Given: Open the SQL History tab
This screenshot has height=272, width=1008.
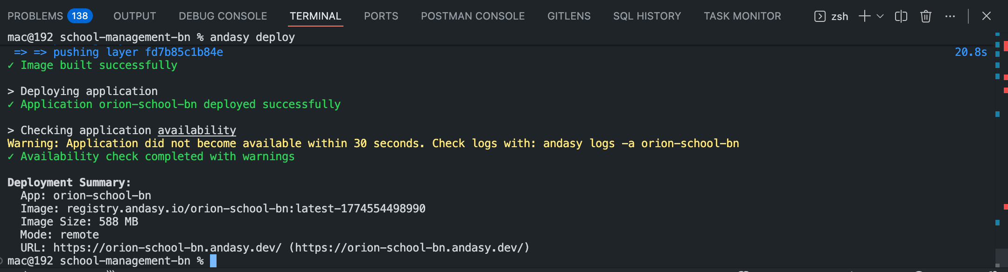Looking at the screenshot, I should click(647, 16).
